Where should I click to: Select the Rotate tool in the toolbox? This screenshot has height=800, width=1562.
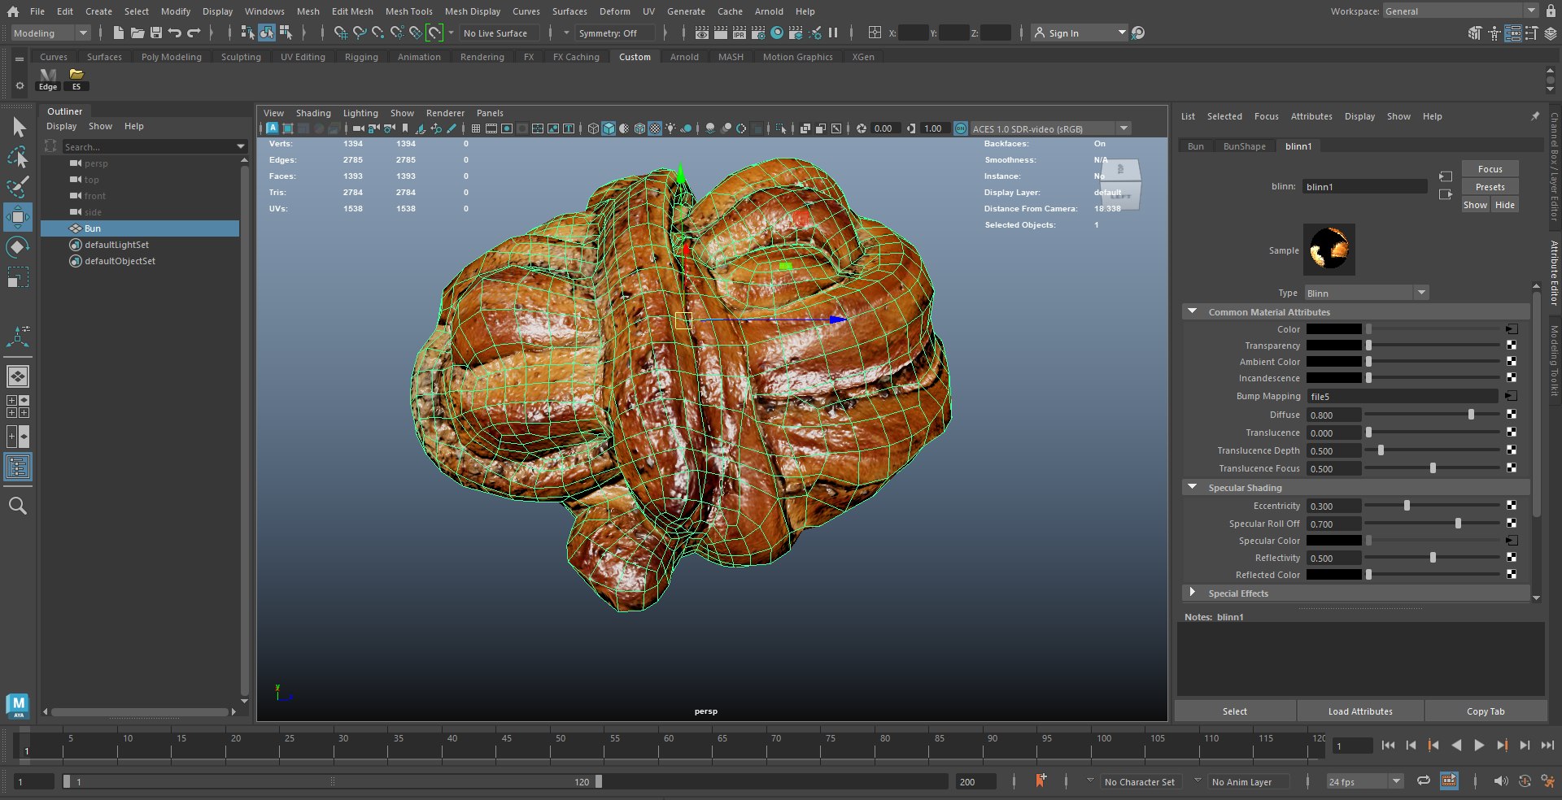18,247
